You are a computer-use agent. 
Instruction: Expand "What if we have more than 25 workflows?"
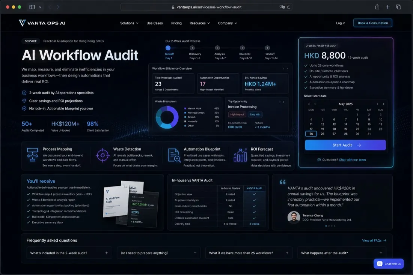click(x=249, y=253)
